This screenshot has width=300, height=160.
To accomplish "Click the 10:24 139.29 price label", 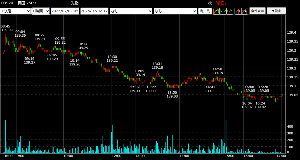I will pos(83,46).
